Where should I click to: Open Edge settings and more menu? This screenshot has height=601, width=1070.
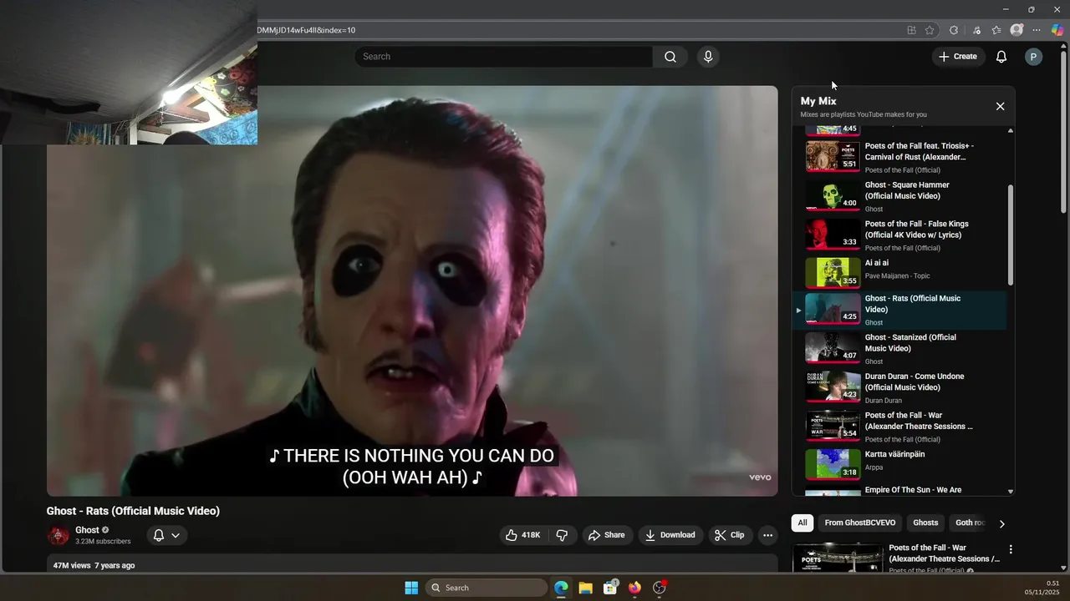click(x=1037, y=30)
